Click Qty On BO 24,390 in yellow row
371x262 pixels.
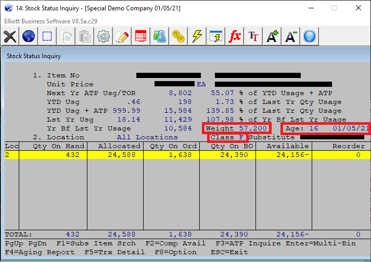click(234, 155)
